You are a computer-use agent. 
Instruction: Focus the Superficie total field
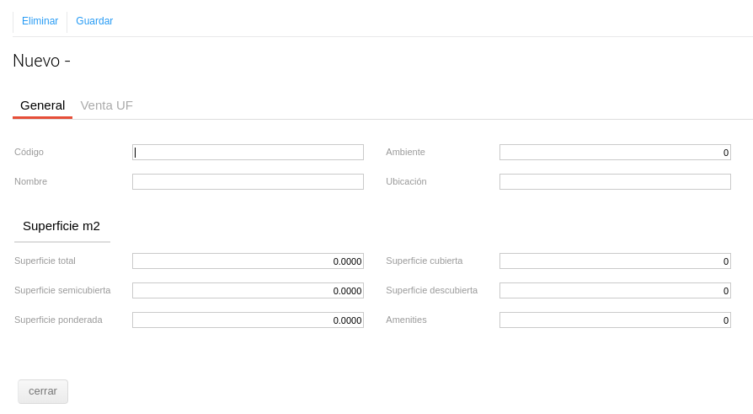pyautogui.click(x=248, y=261)
